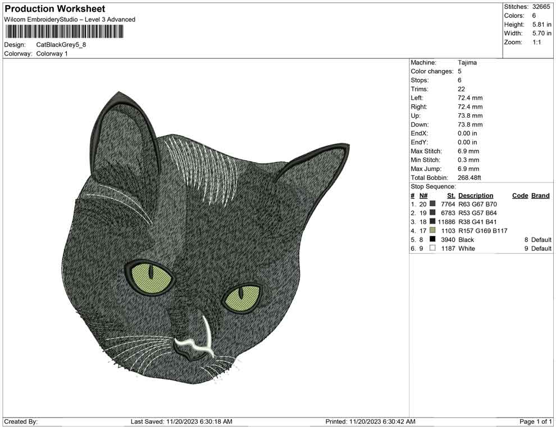Image resolution: width=556 pixels, height=427 pixels.
Task: Click the Brand column header
Action: click(540, 195)
